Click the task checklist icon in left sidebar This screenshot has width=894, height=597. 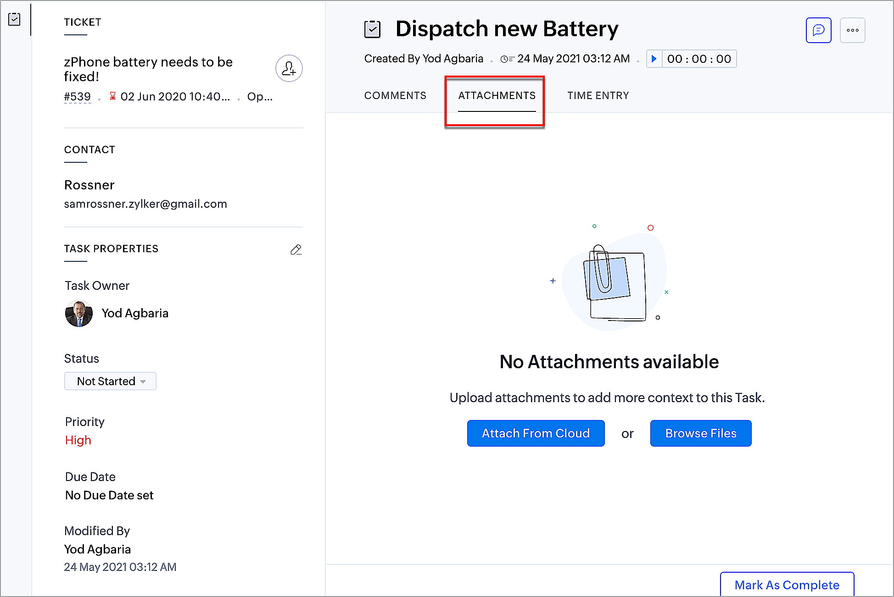coord(14,19)
